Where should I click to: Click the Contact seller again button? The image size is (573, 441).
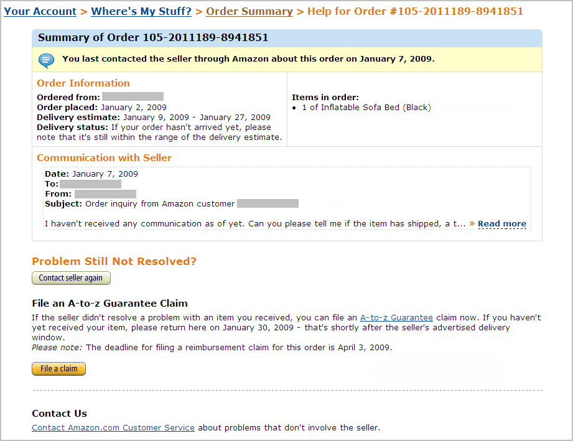click(x=71, y=278)
